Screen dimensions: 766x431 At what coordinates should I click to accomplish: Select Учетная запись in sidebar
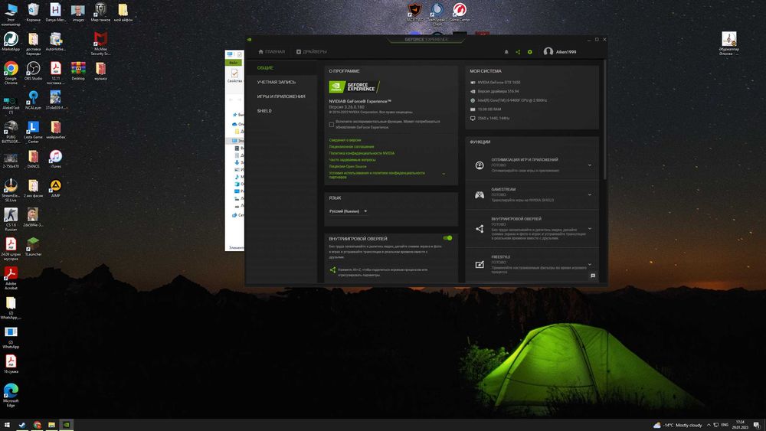click(x=276, y=82)
